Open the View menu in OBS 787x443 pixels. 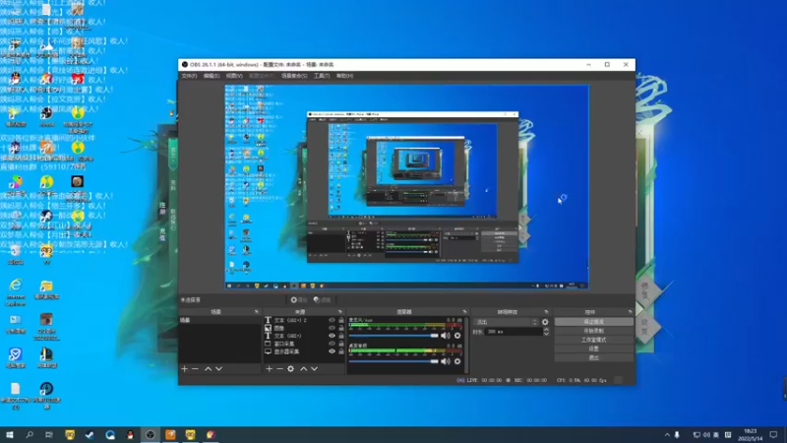tap(234, 76)
